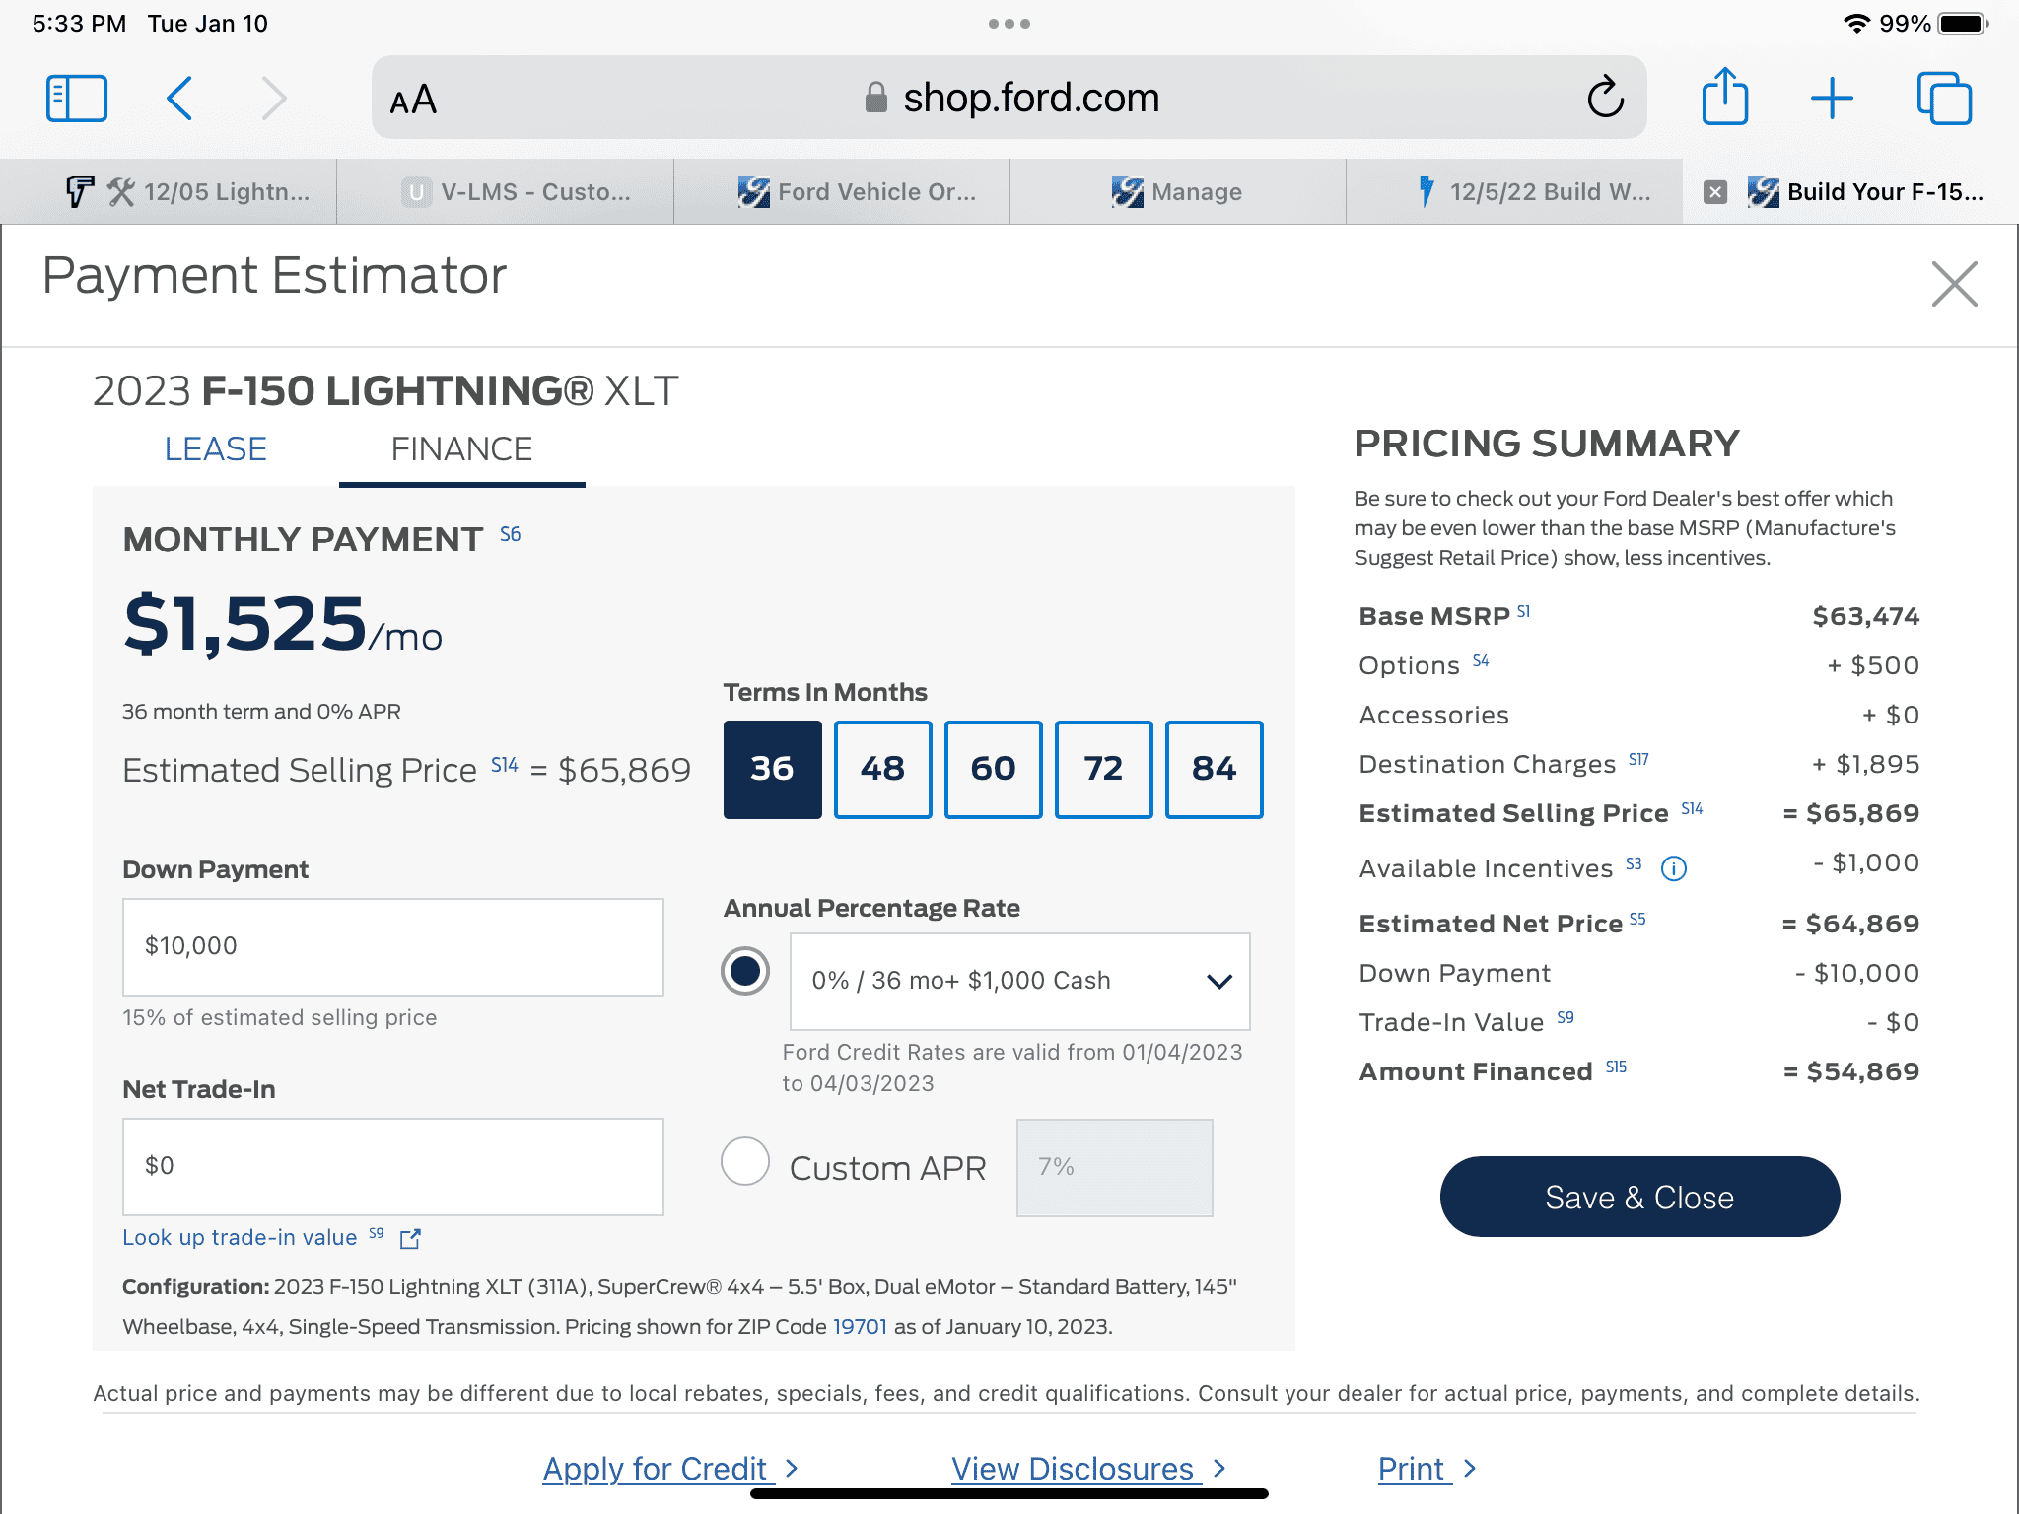
Task: Open the AA reader text options menu
Action: click(413, 100)
